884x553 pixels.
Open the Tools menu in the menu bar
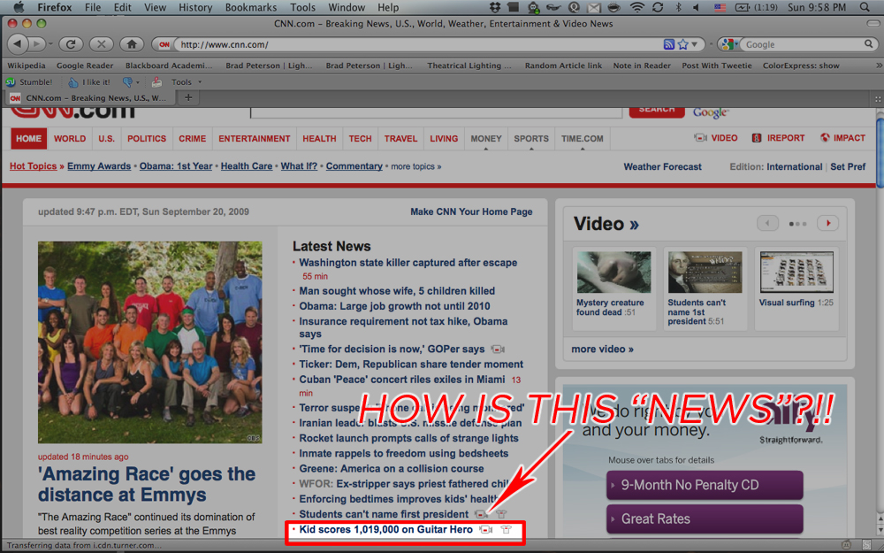tap(302, 7)
